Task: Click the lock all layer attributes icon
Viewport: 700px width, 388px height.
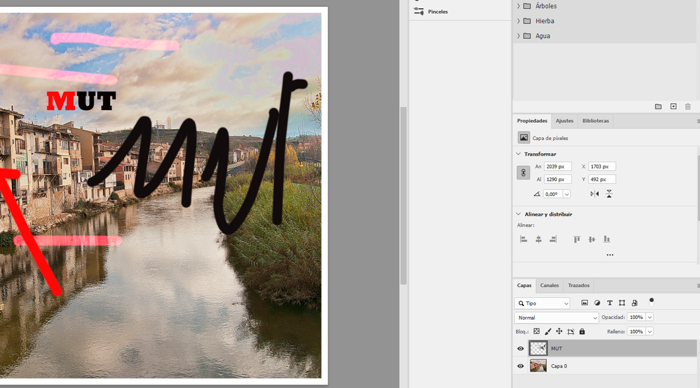Action: tap(582, 331)
